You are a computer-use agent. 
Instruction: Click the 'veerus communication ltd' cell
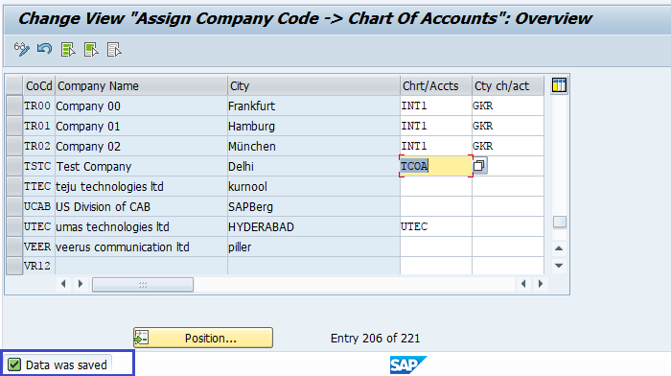tap(141, 247)
